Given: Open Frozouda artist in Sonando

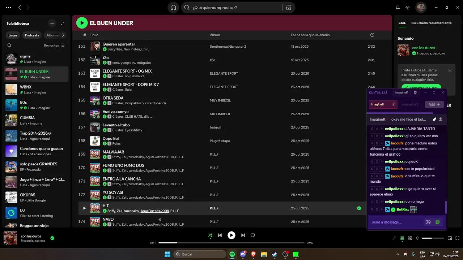Looking at the screenshot, I should [425, 53].
